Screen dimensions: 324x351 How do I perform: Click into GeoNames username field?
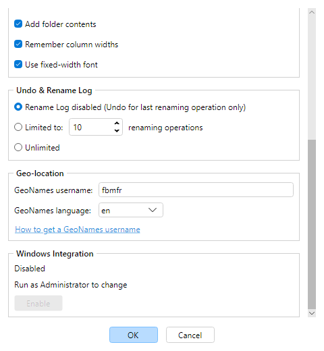[196, 190]
